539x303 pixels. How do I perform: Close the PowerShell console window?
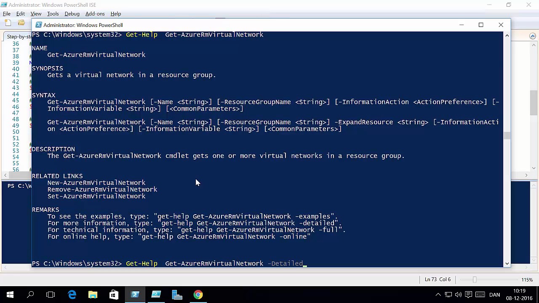click(x=501, y=25)
